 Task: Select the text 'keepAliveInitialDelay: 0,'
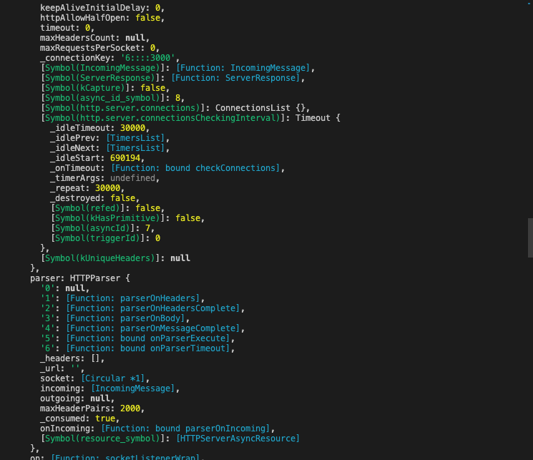pyautogui.click(x=102, y=8)
